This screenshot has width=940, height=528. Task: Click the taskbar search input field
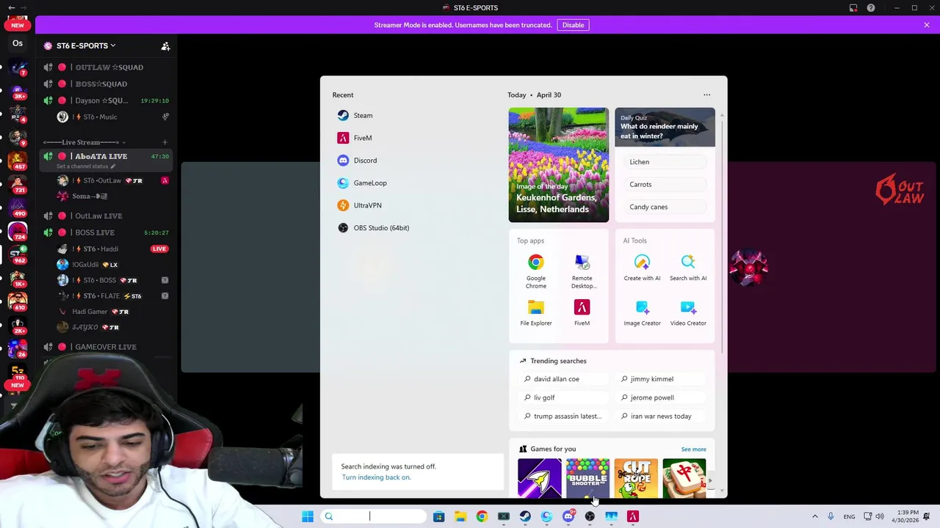click(373, 516)
